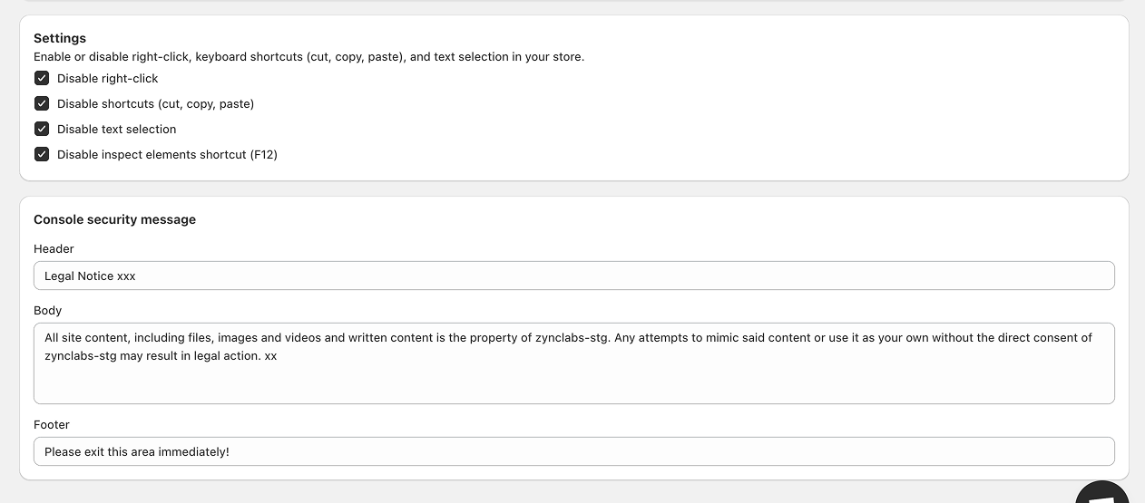The width and height of the screenshot is (1145, 503).
Task: Place cursor after 'legal action. xx' in Body
Action: (279, 356)
